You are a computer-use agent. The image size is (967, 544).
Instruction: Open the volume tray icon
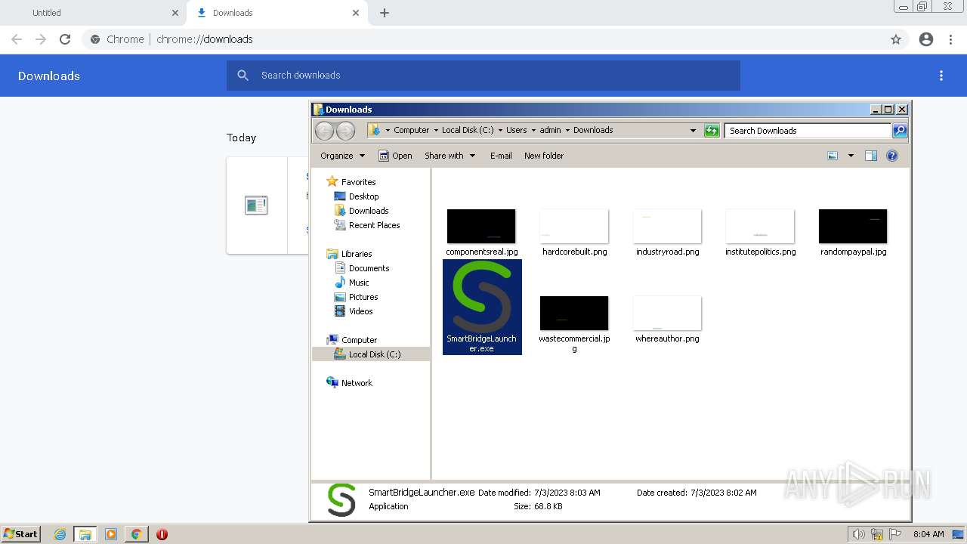tap(859, 534)
